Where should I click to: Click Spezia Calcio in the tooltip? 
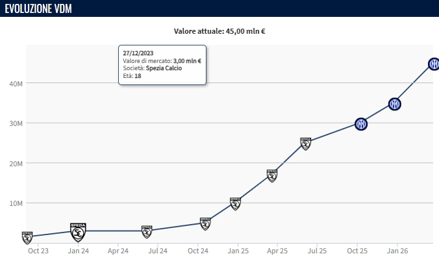pyautogui.click(x=164, y=68)
